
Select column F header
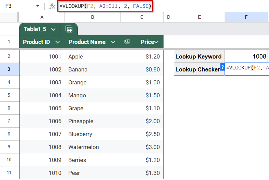click(246, 17)
